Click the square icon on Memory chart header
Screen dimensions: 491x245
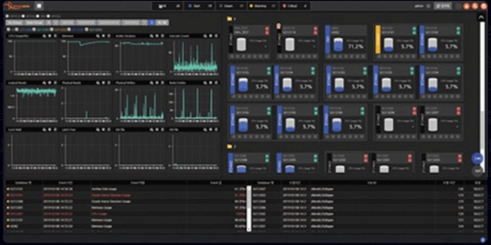[104, 36]
